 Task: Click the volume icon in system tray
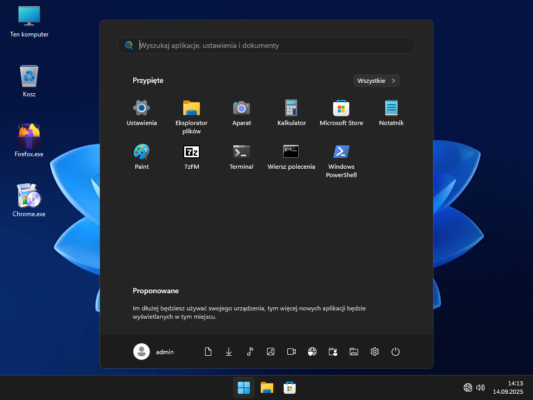480,387
